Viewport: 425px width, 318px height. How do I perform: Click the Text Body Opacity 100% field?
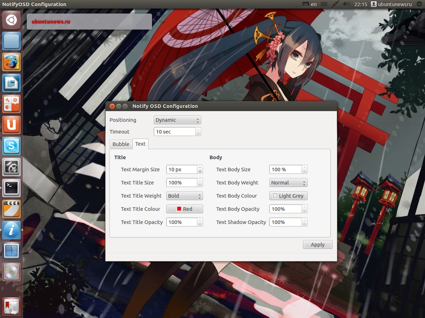pos(285,209)
